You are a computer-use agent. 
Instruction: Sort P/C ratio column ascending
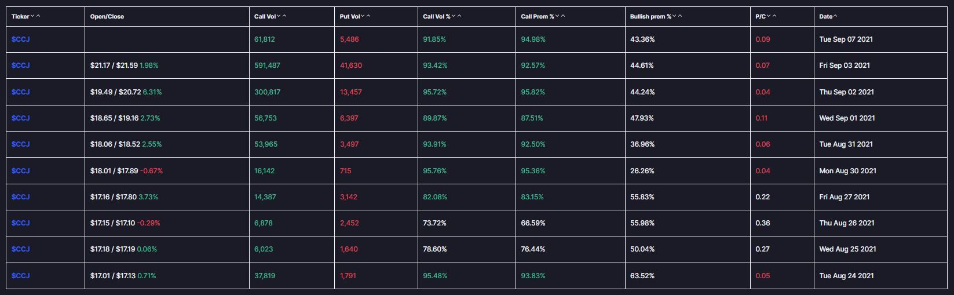click(774, 16)
